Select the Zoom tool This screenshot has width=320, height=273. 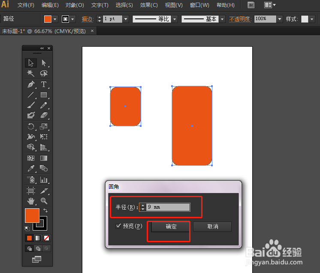44,201
